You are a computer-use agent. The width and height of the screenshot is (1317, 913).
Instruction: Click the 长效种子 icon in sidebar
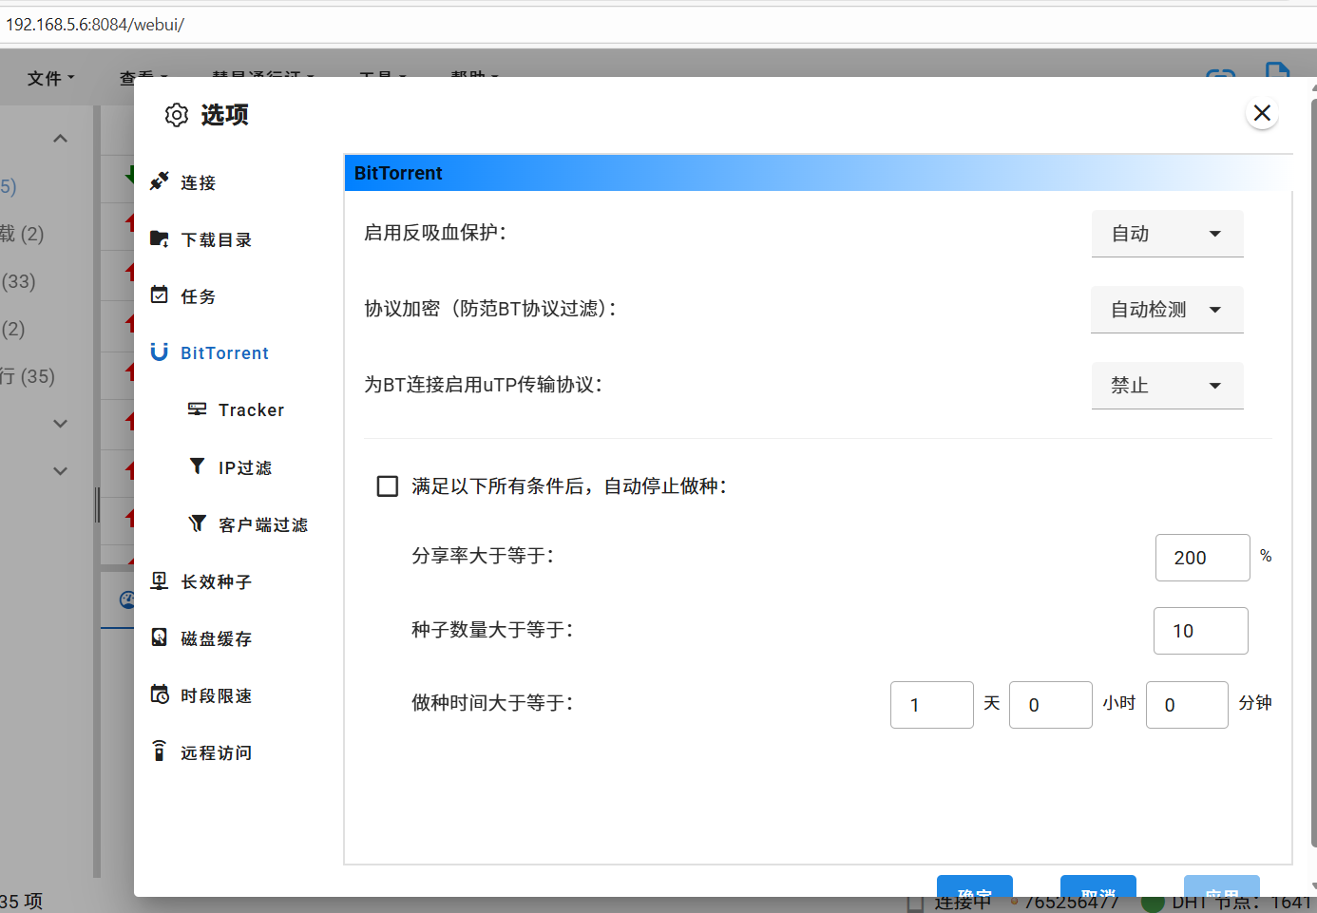click(x=160, y=580)
